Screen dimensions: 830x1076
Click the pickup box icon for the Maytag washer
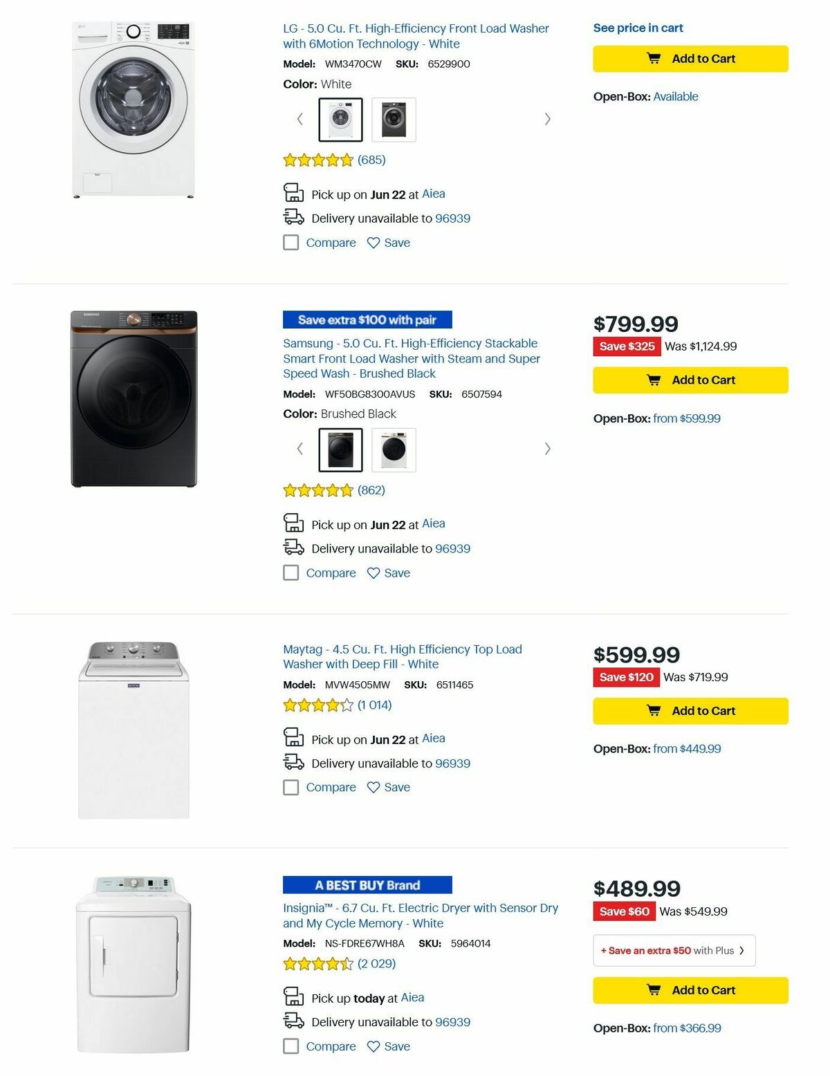click(293, 738)
